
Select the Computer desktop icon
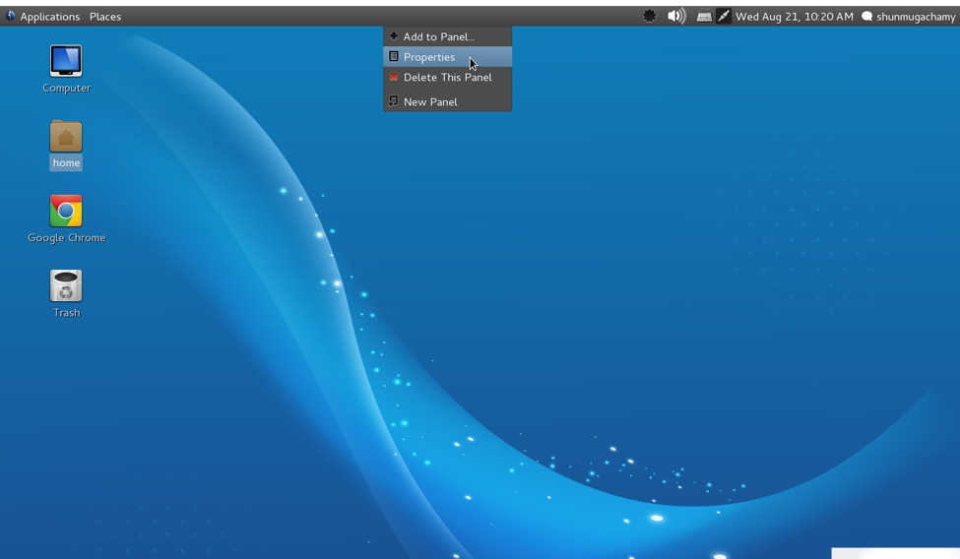coord(66,61)
